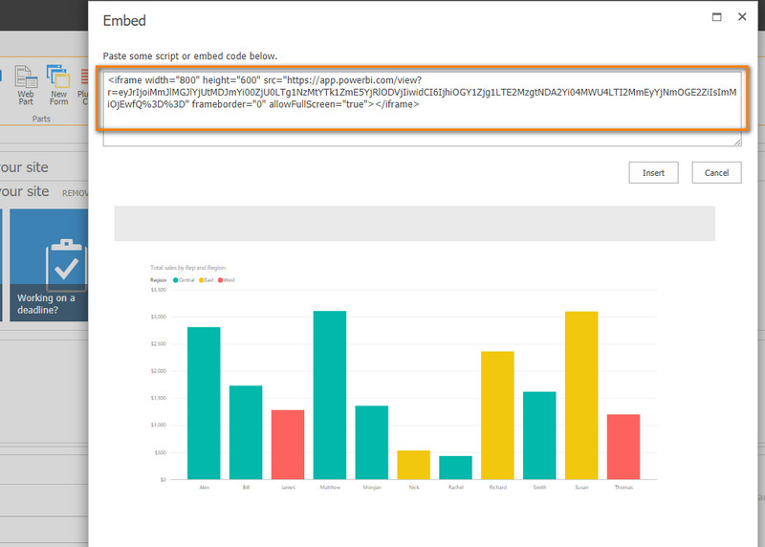Click Richard's yellow bar
Viewport: 765px width, 547px height.
click(x=497, y=415)
